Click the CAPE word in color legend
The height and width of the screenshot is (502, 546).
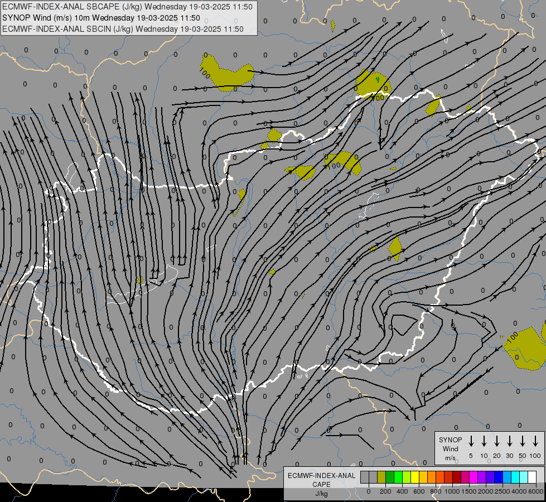pyautogui.click(x=321, y=485)
